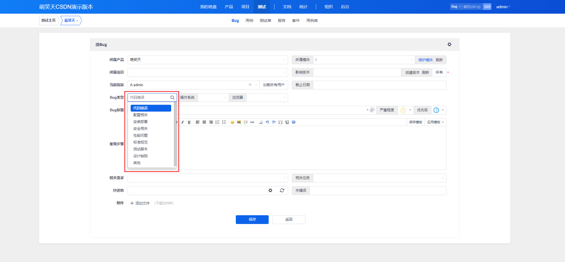Click gear icon in 抄送给 field

[x=270, y=190]
